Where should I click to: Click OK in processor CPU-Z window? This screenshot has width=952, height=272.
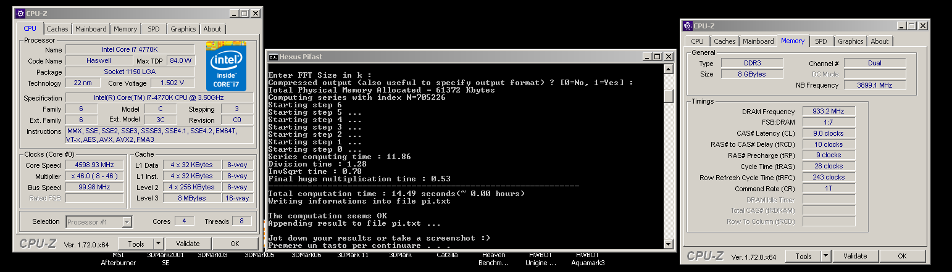coord(235,244)
